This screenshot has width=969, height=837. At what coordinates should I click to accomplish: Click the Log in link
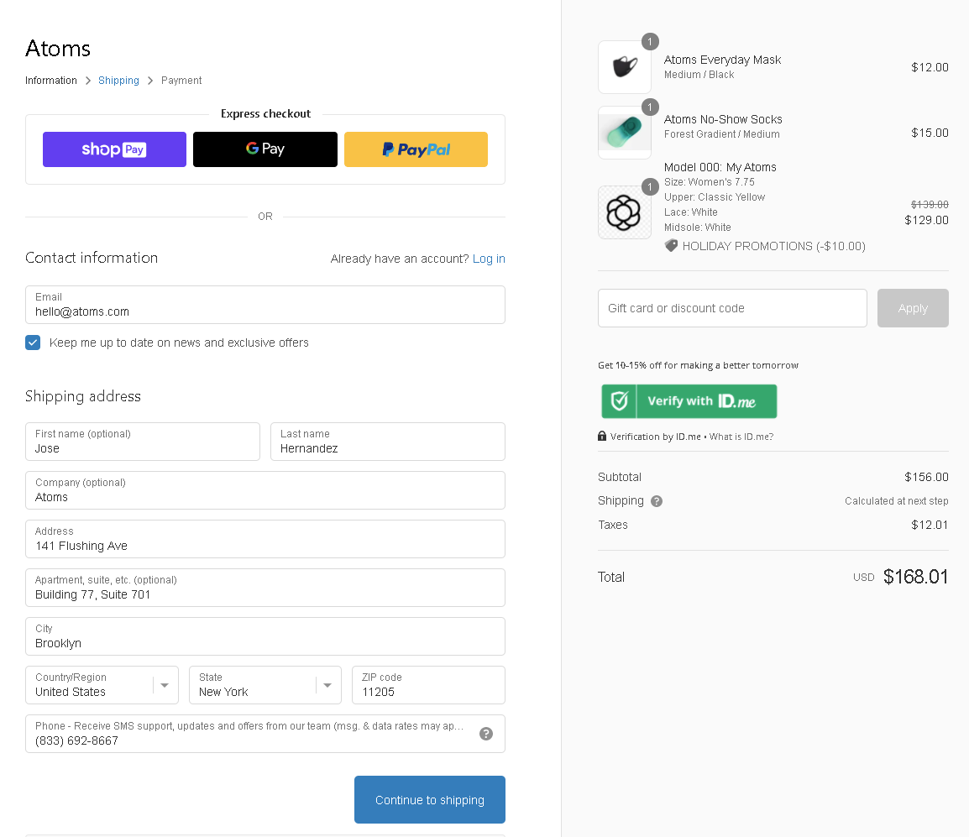[x=489, y=259]
